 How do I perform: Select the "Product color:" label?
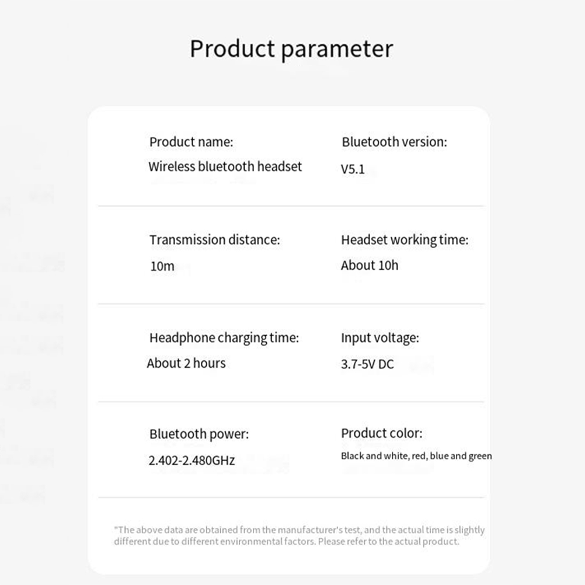381,433
